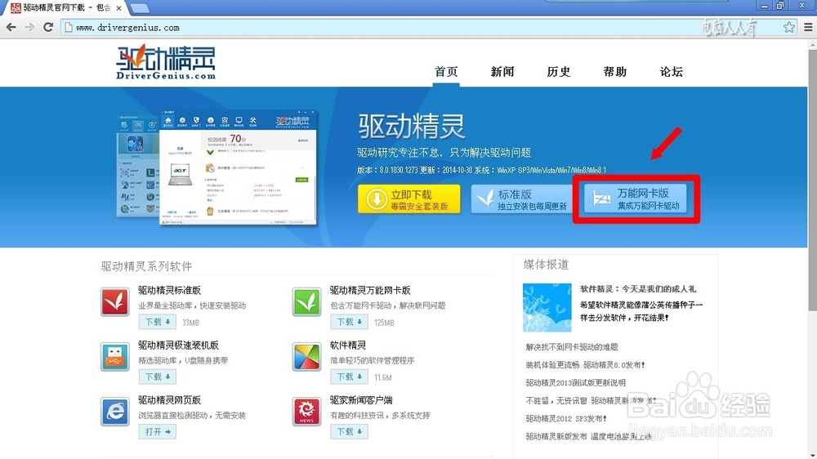
Task: Open a new browser tab
Action: pos(139,8)
